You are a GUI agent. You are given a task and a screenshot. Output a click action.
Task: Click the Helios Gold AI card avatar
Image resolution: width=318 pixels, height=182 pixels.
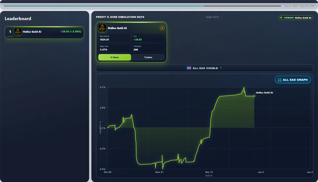102,28
